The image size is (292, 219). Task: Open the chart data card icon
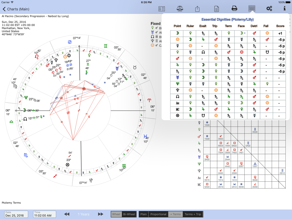[161, 9]
